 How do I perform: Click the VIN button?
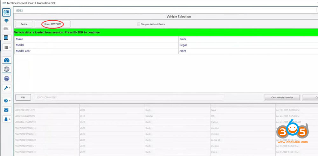23,97
